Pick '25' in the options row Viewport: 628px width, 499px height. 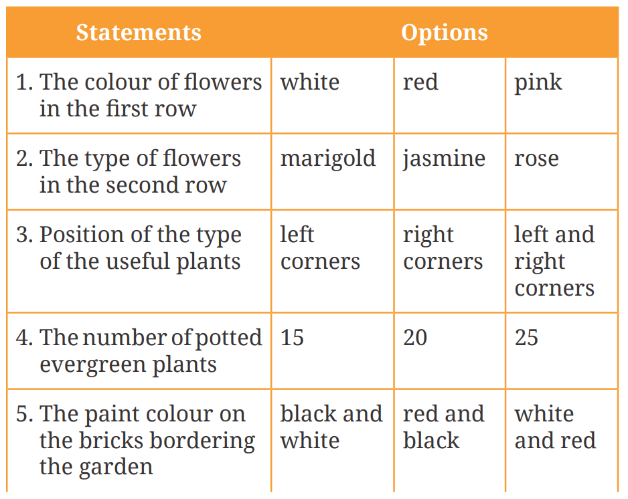526,337
